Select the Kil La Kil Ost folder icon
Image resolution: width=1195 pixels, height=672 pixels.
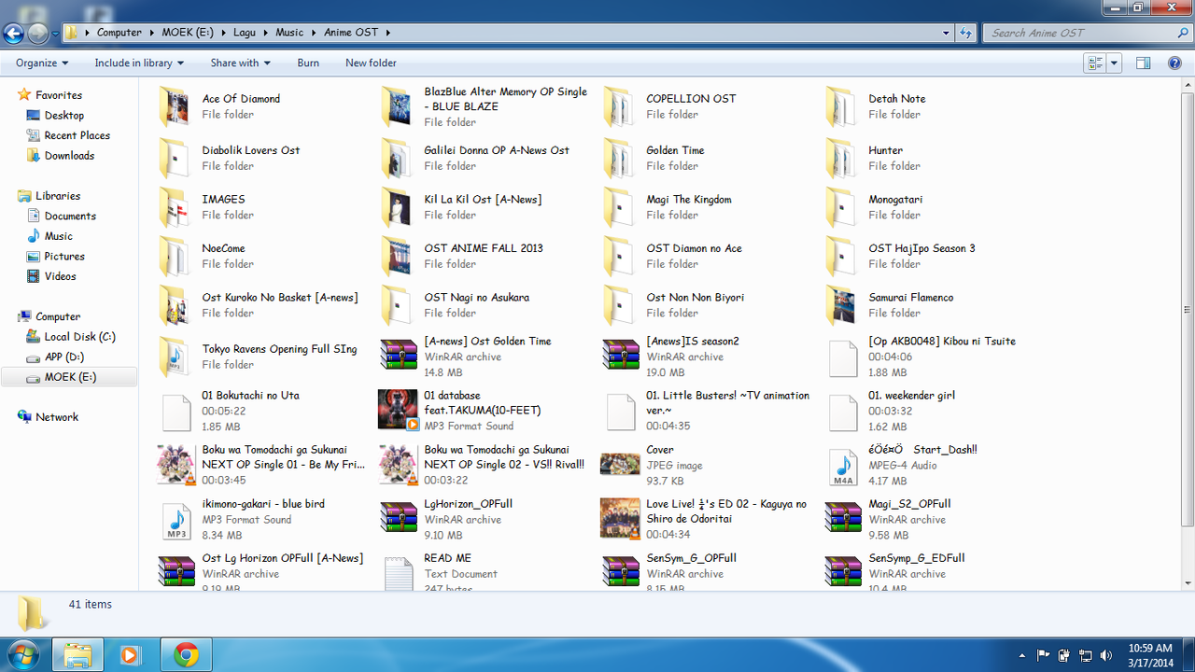click(x=398, y=207)
